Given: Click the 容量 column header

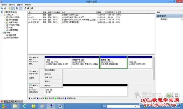Looking at the screenshot, I should [x=101, y=12].
